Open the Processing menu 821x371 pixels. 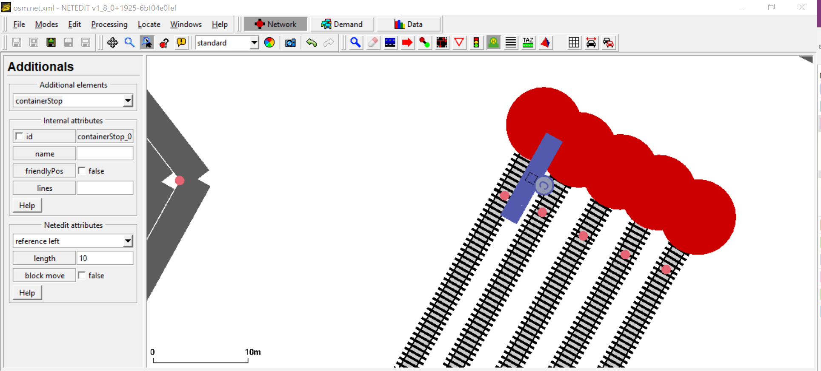[x=109, y=24]
